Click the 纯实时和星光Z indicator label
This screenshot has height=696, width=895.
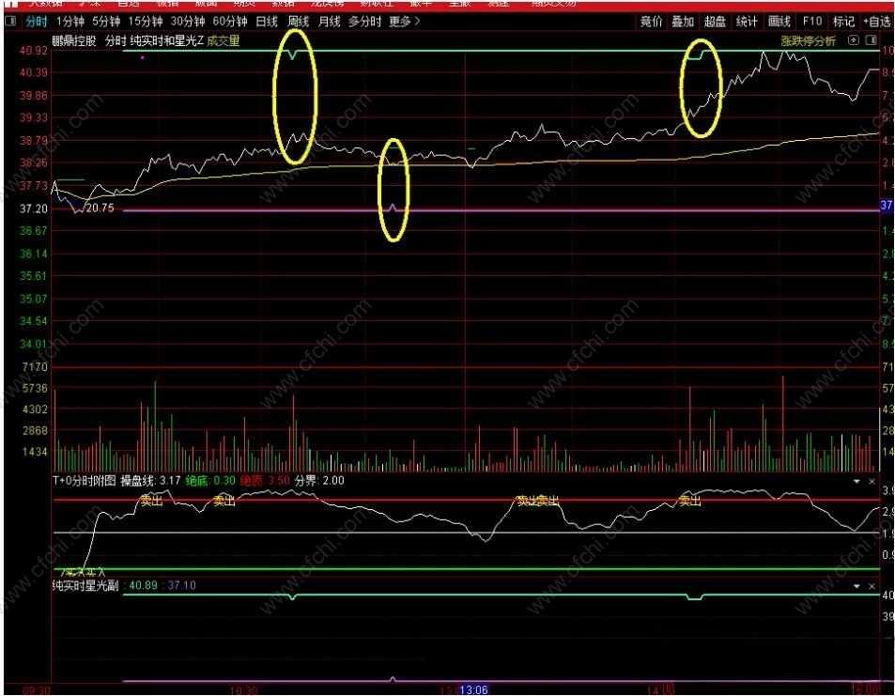(166, 41)
